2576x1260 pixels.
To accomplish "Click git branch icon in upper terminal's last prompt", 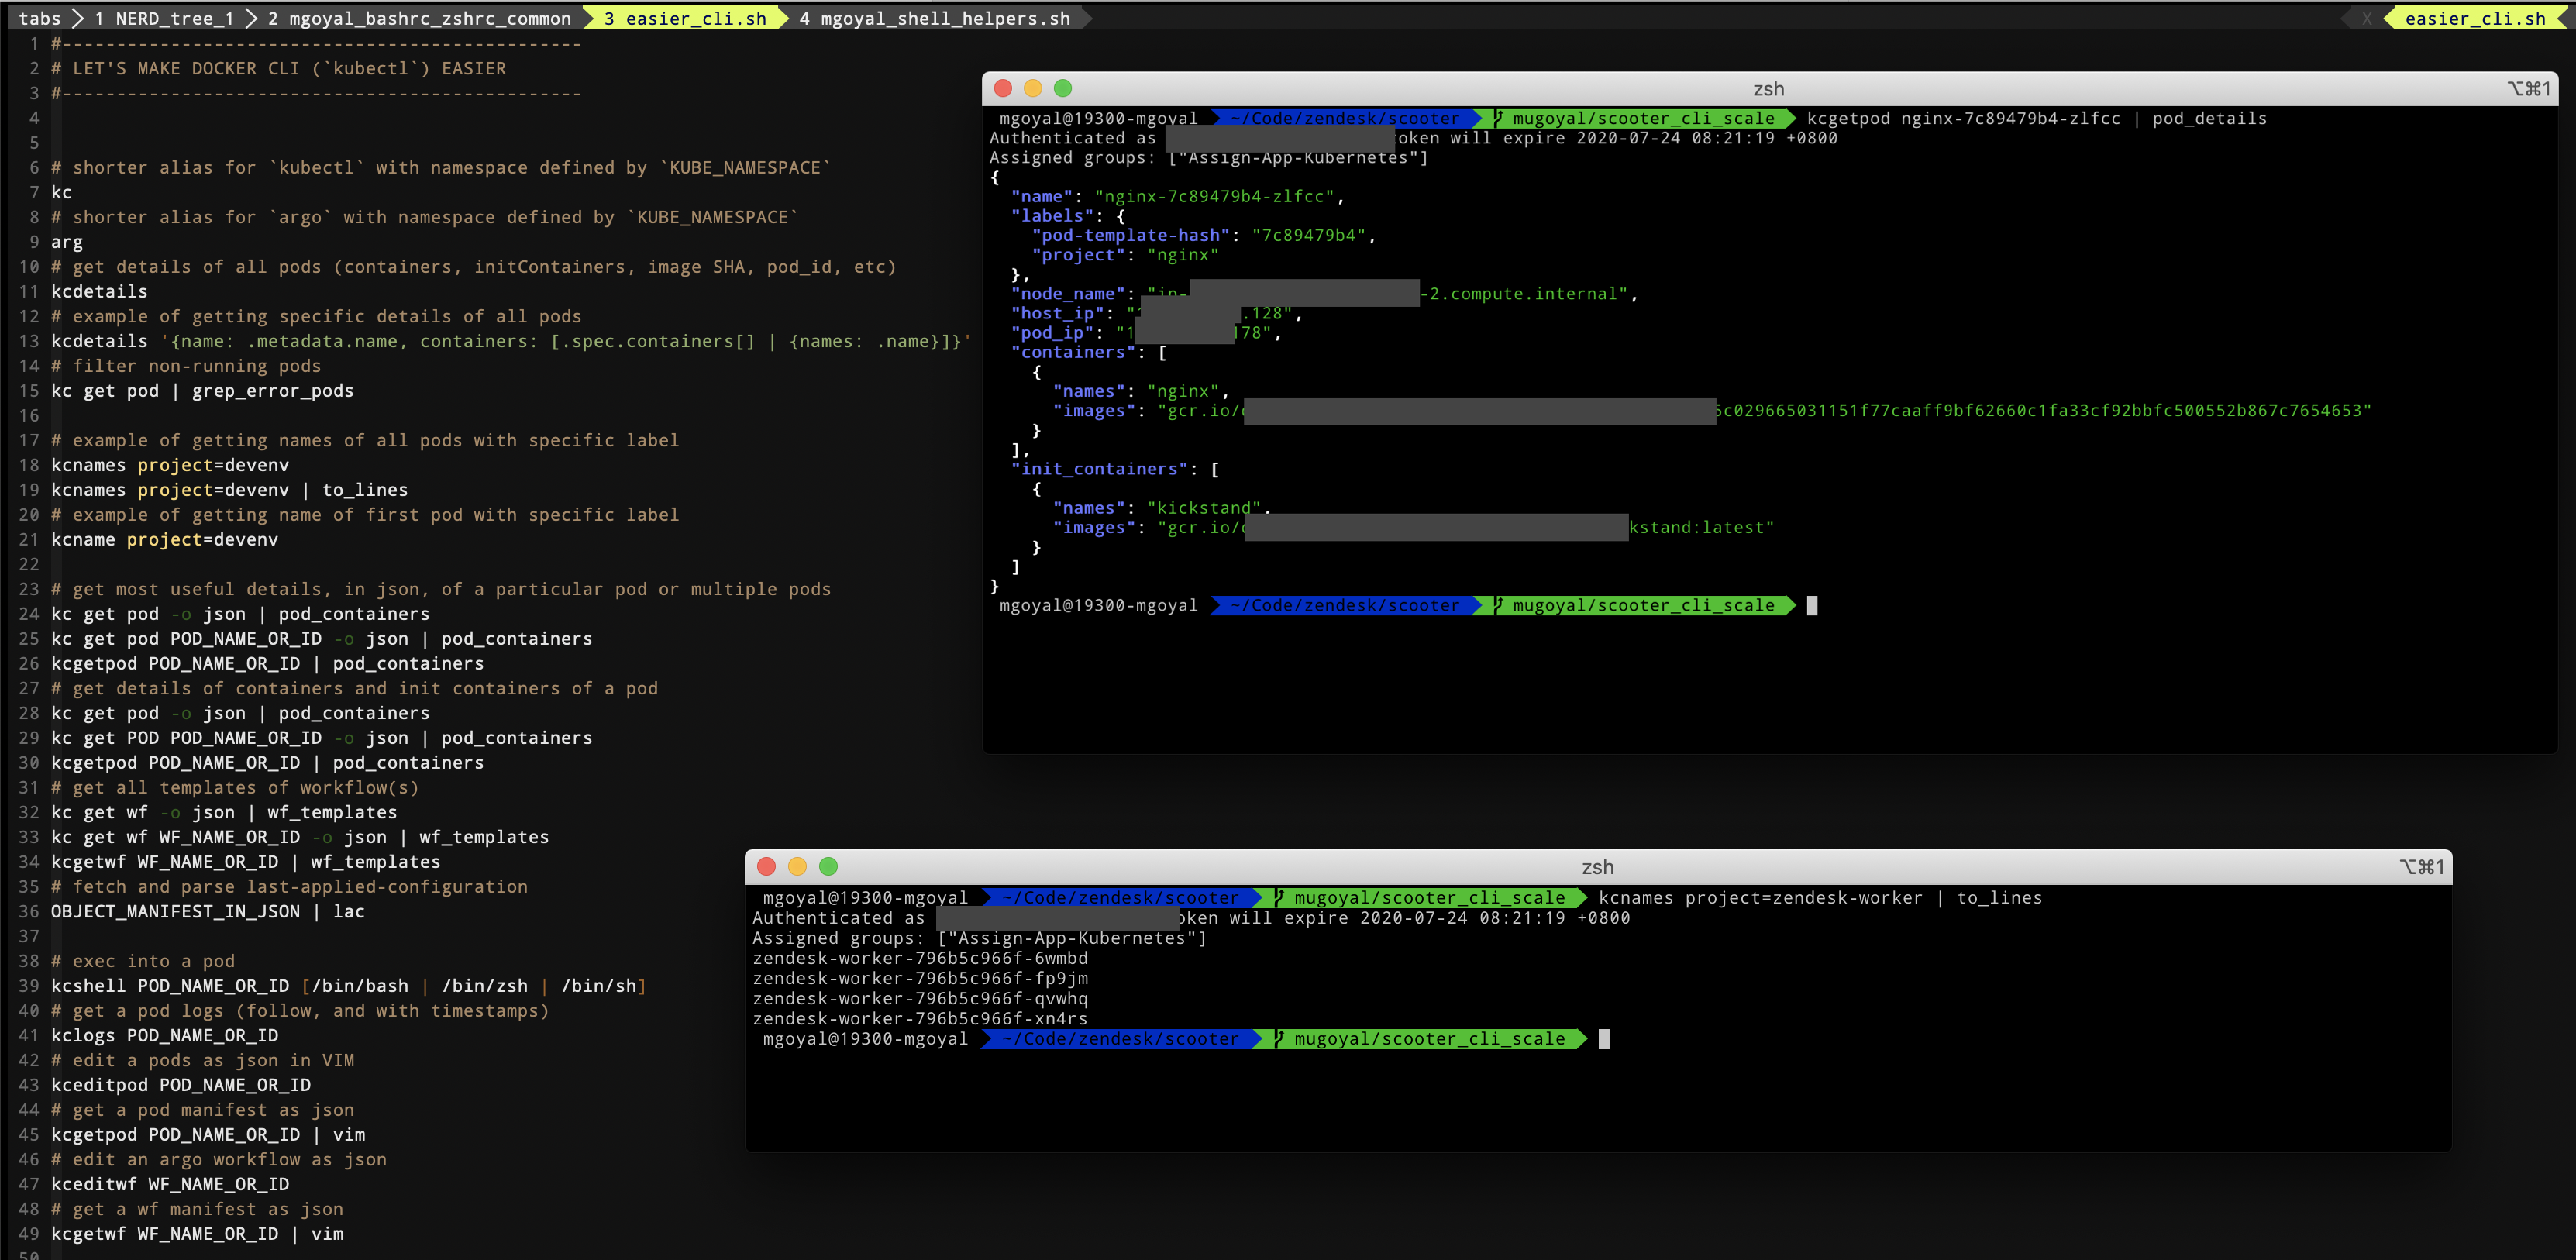I will click(x=1498, y=605).
